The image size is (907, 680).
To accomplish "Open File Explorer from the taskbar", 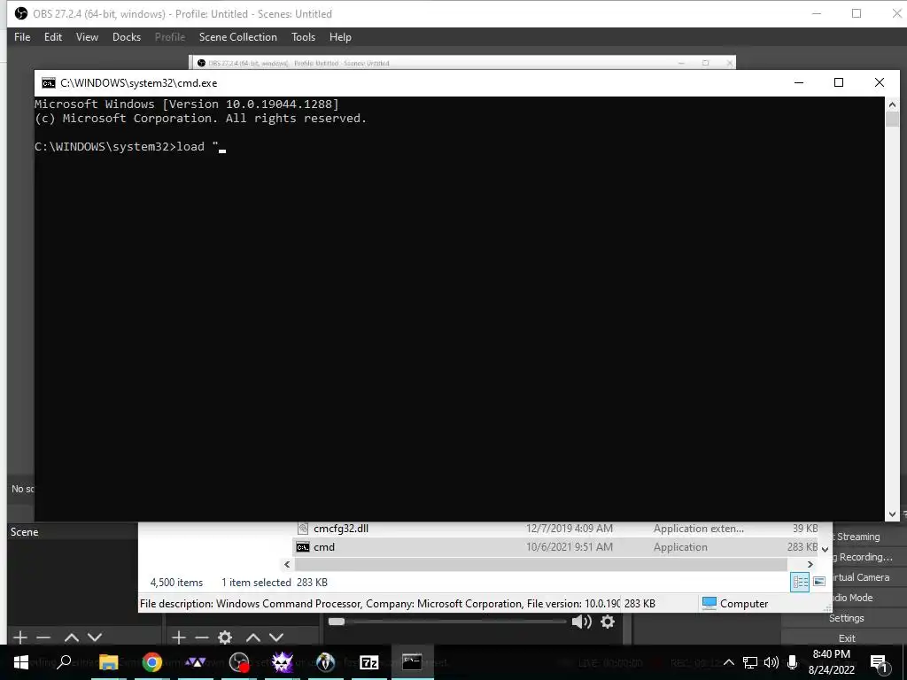I will tap(108, 662).
